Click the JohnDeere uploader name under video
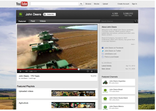Viewport: 156px width, 111px height. coord(24,78)
